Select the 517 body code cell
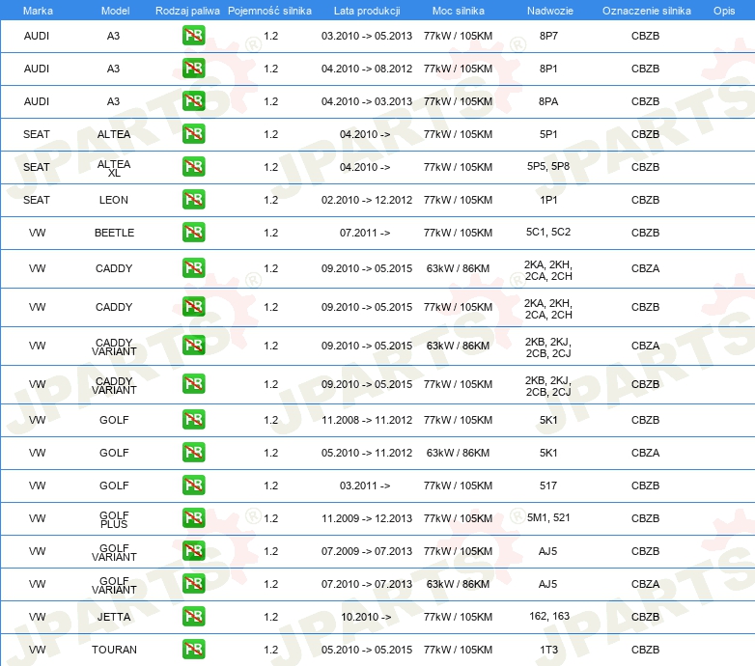 (x=548, y=486)
